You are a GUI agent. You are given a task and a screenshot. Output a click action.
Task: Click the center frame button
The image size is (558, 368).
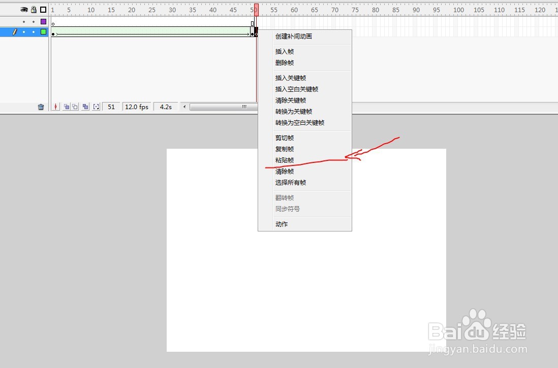point(55,107)
